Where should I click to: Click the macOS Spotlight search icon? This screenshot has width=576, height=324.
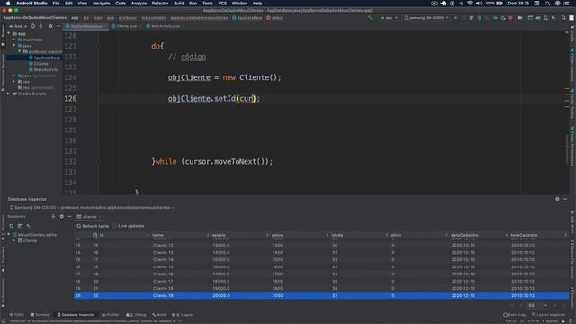pyautogui.click(x=547, y=4)
